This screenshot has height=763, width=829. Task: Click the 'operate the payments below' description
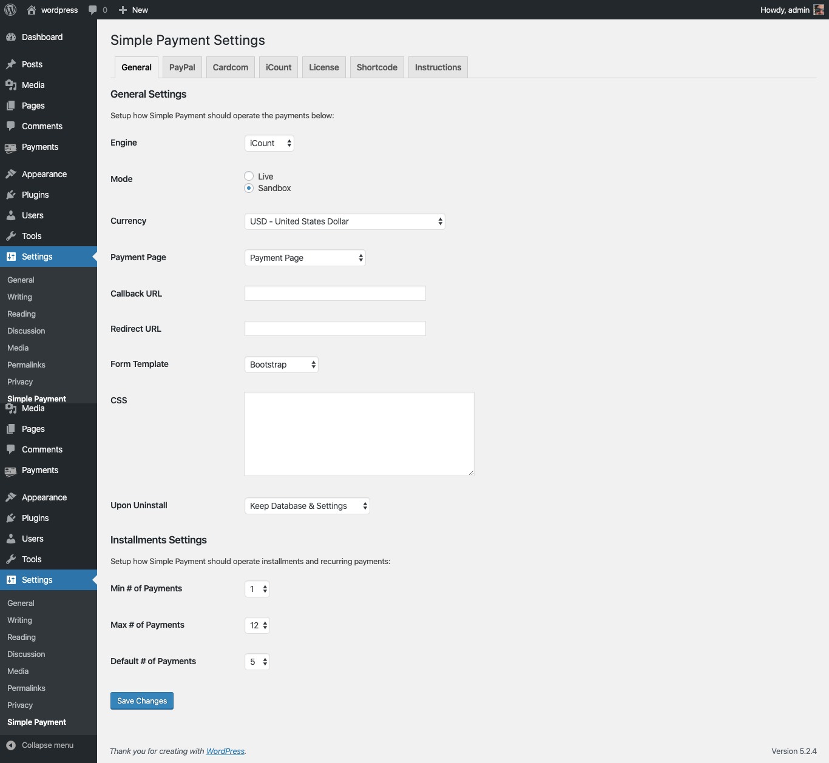pyautogui.click(x=222, y=115)
